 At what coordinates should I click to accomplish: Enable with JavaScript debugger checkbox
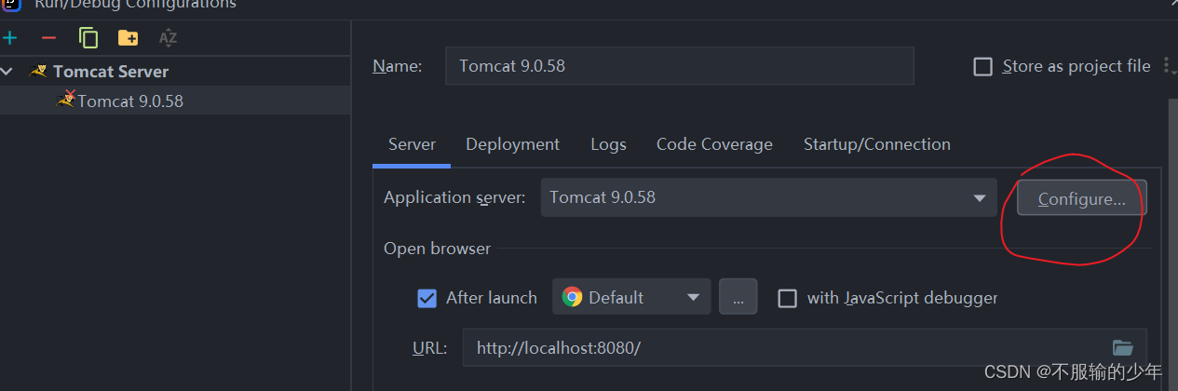pyautogui.click(x=788, y=298)
